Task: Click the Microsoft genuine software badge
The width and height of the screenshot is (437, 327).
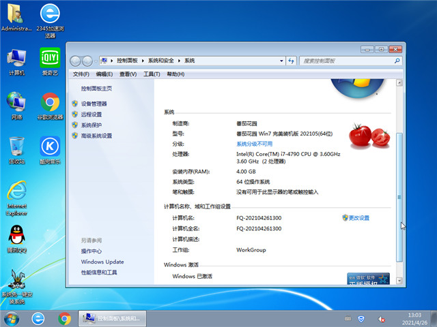Action: click(x=368, y=279)
